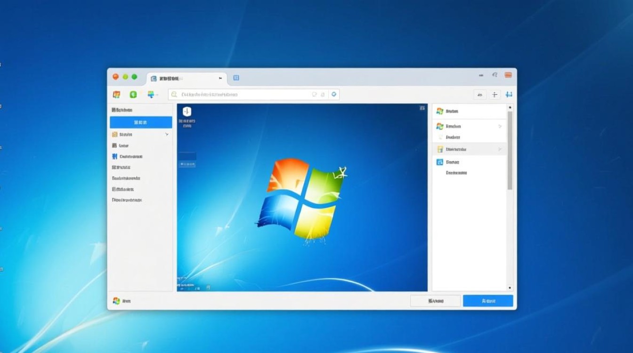This screenshot has height=353, width=633.
Task: Click the colorful Windows logo icon in the top toolbar
Action: 115,94
